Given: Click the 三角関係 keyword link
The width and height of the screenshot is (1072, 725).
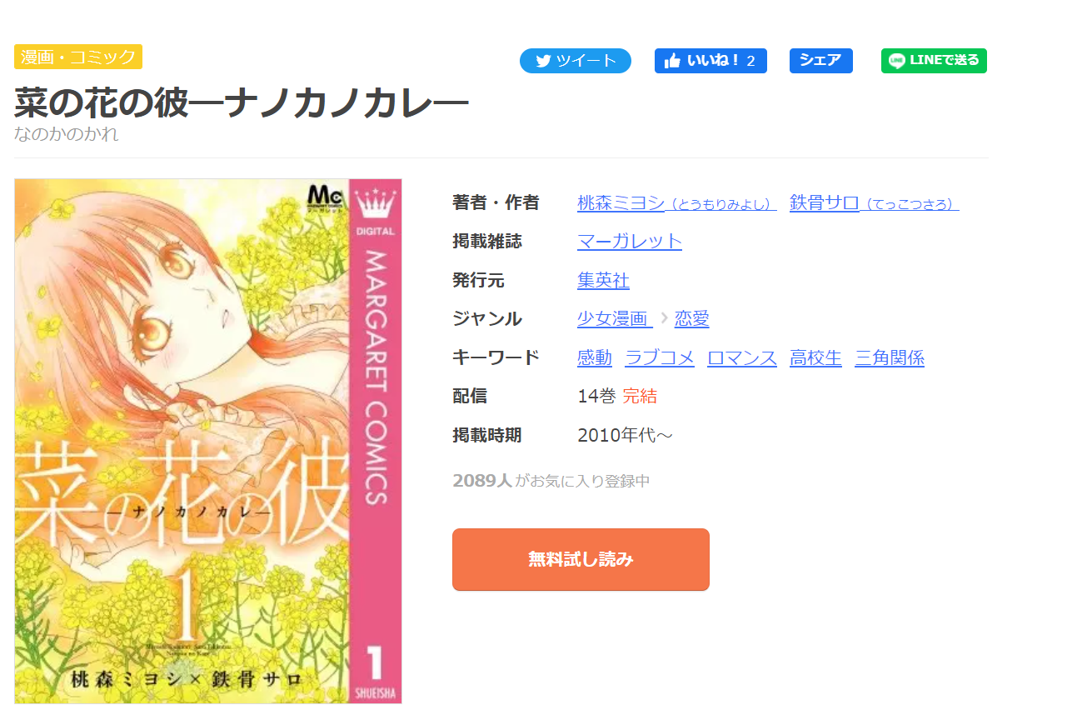Looking at the screenshot, I should (x=890, y=357).
